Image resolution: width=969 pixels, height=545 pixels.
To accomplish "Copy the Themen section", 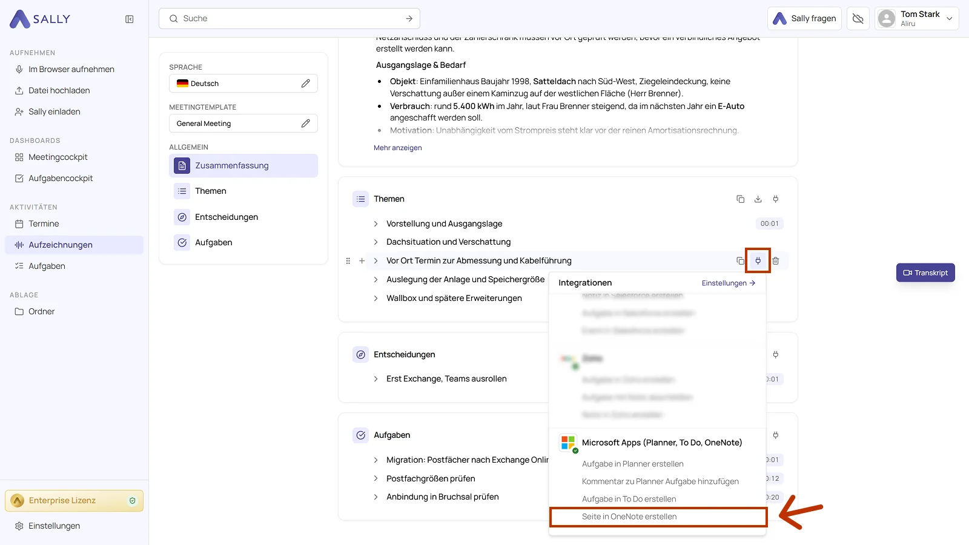I will coord(740,199).
